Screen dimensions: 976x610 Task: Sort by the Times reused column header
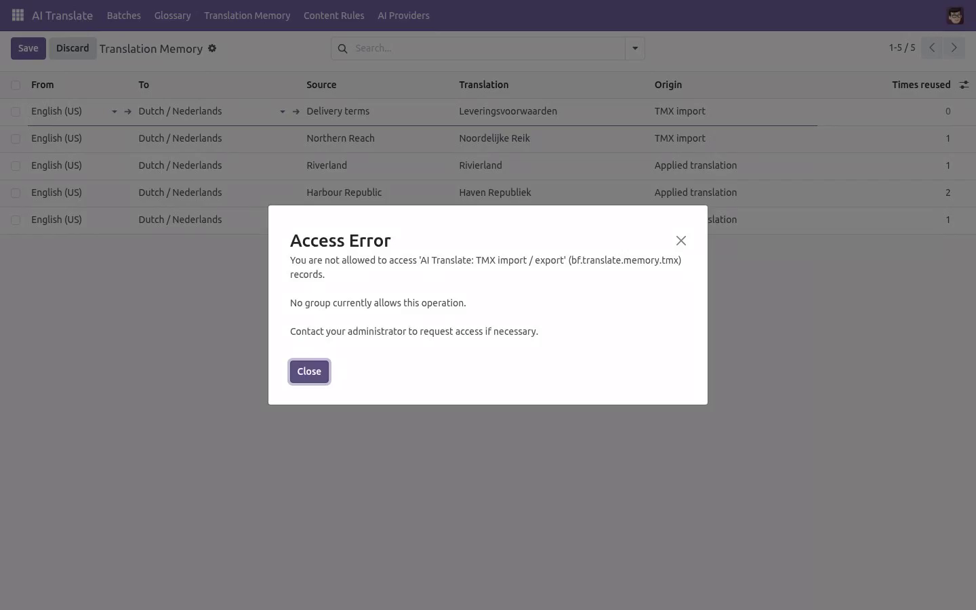[921, 85]
